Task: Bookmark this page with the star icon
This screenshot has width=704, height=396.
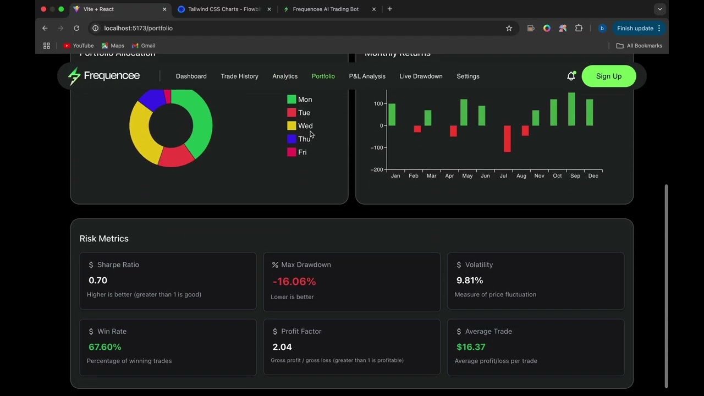Action: pyautogui.click(x=509, y=28)
